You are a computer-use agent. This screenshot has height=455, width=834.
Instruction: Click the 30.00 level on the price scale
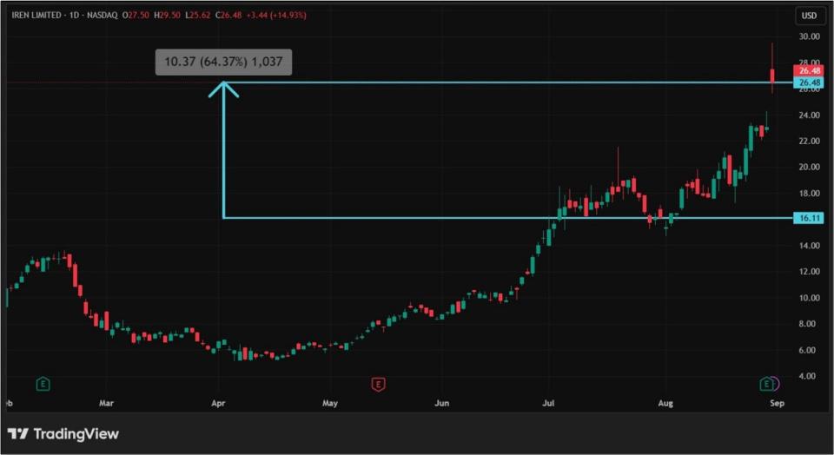tap(809, 36)
